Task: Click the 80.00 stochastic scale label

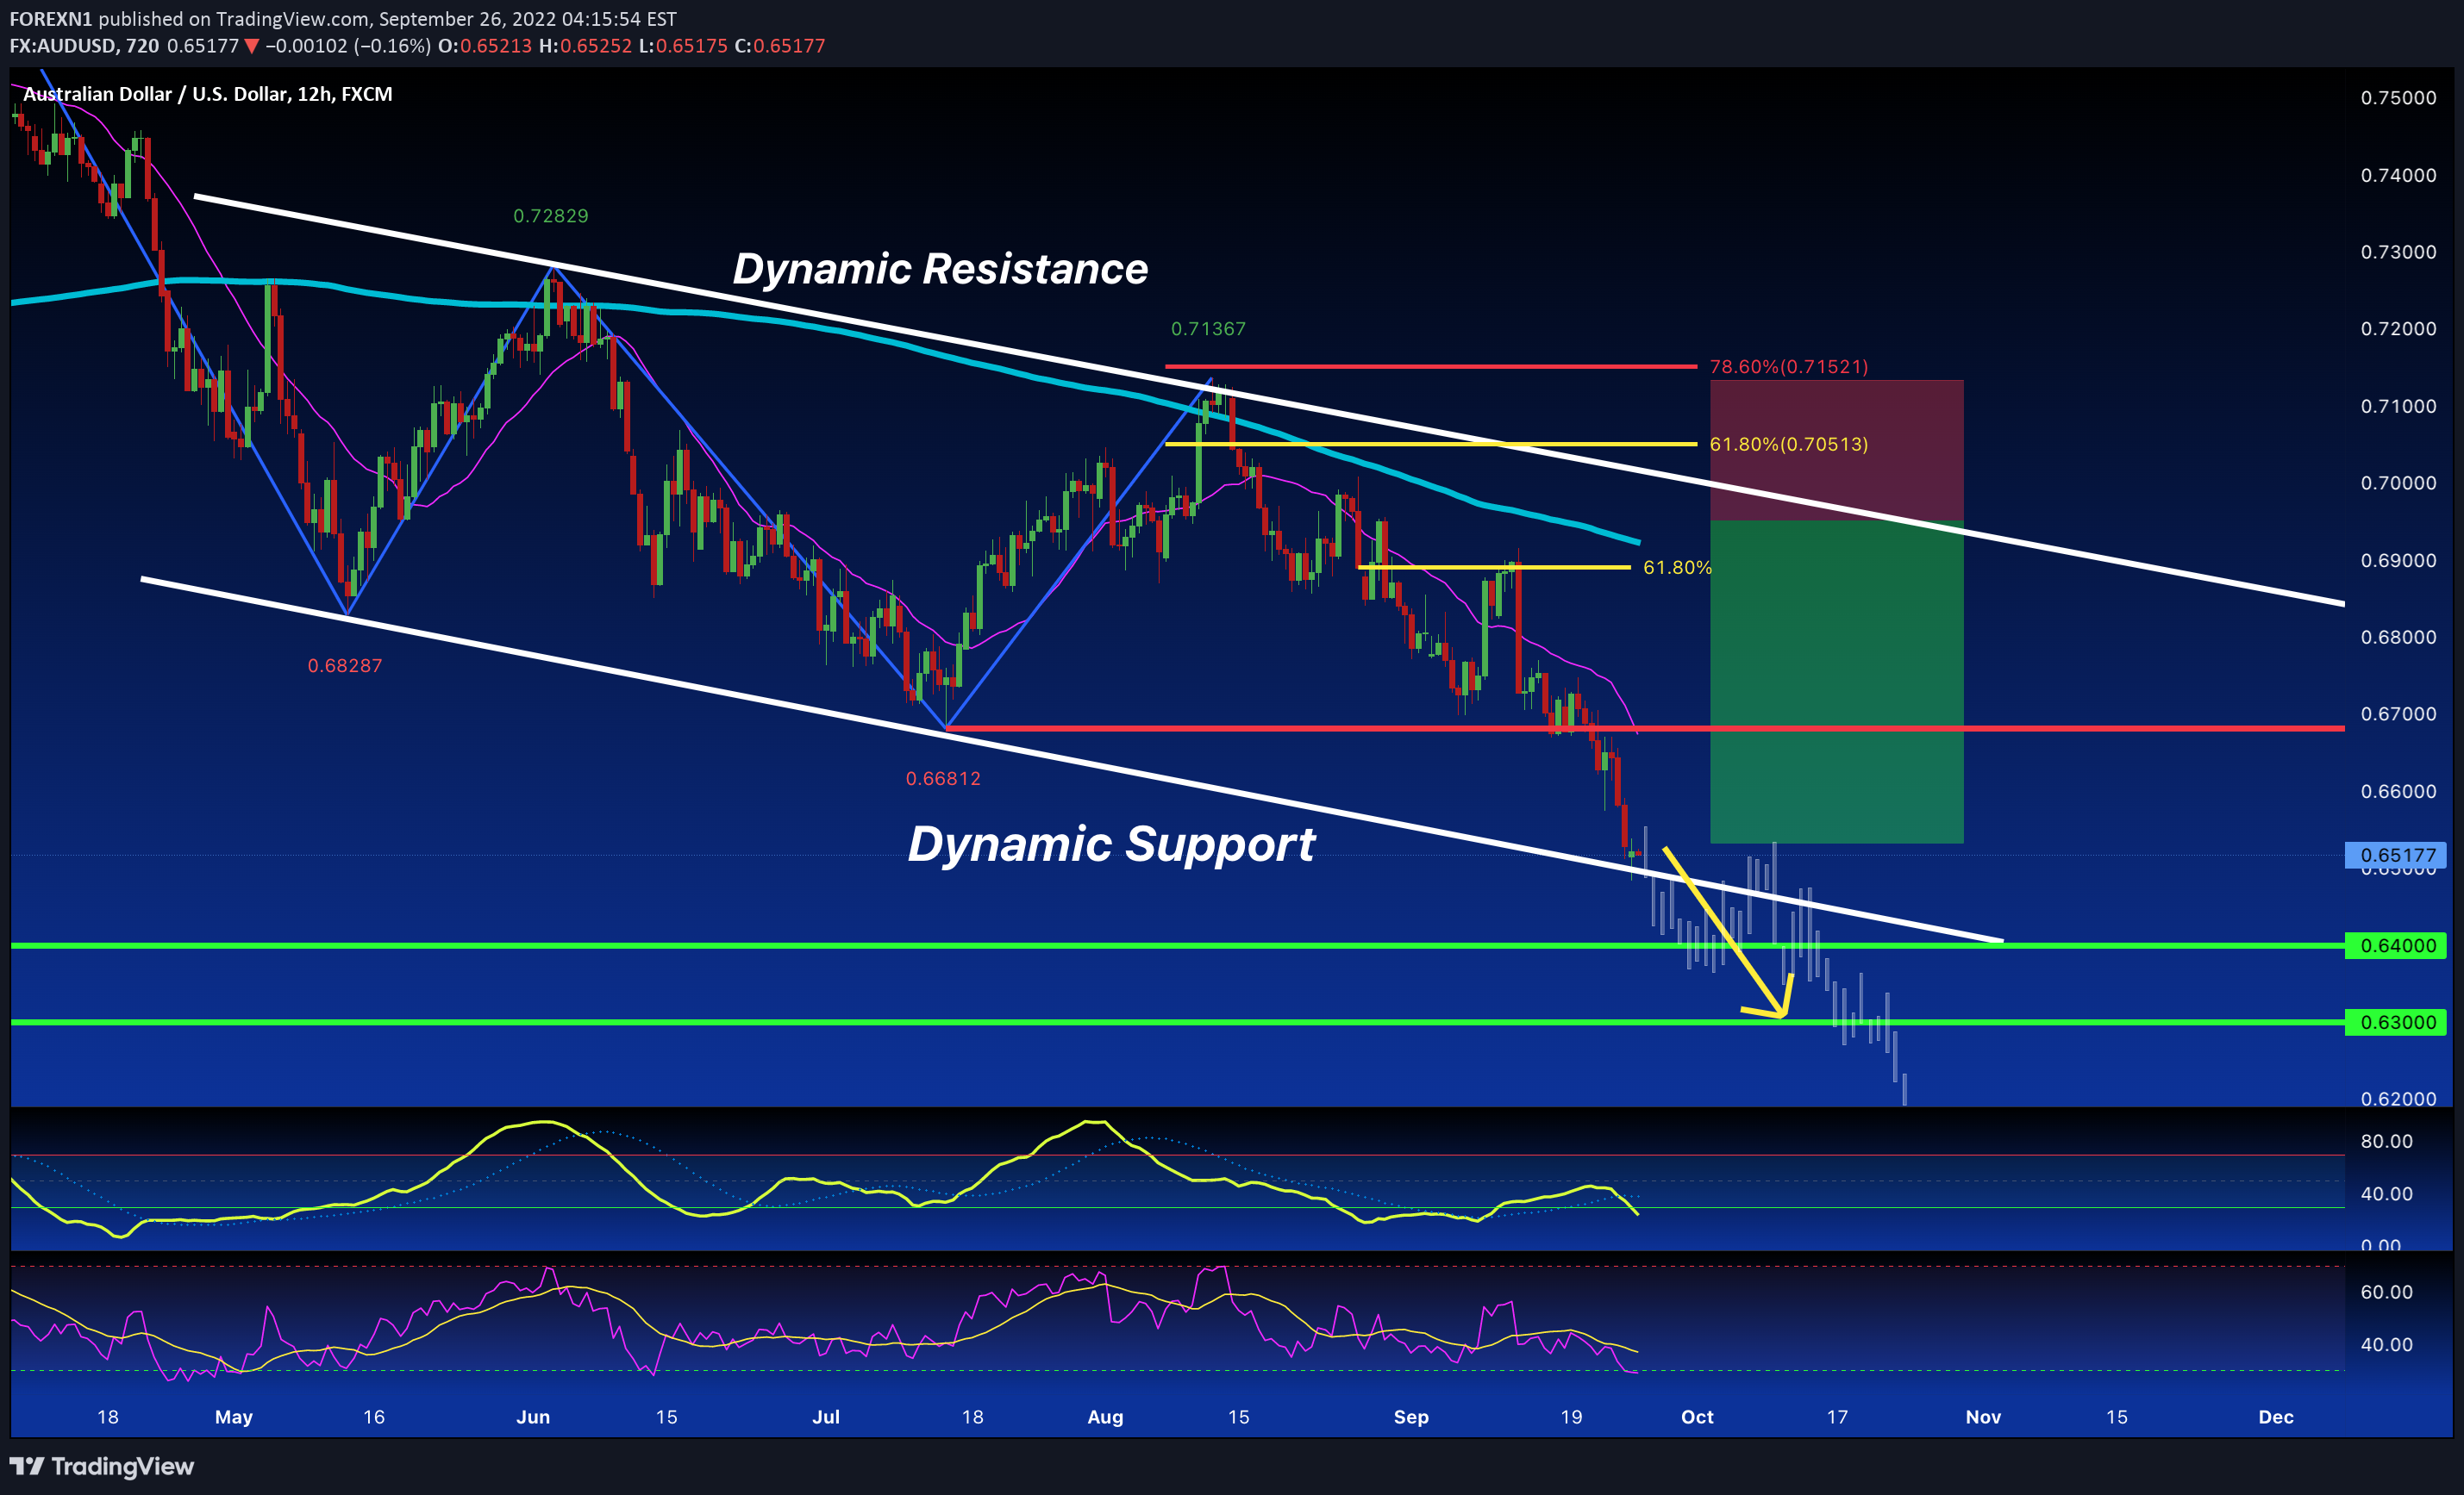Action: [2386, 1141]
